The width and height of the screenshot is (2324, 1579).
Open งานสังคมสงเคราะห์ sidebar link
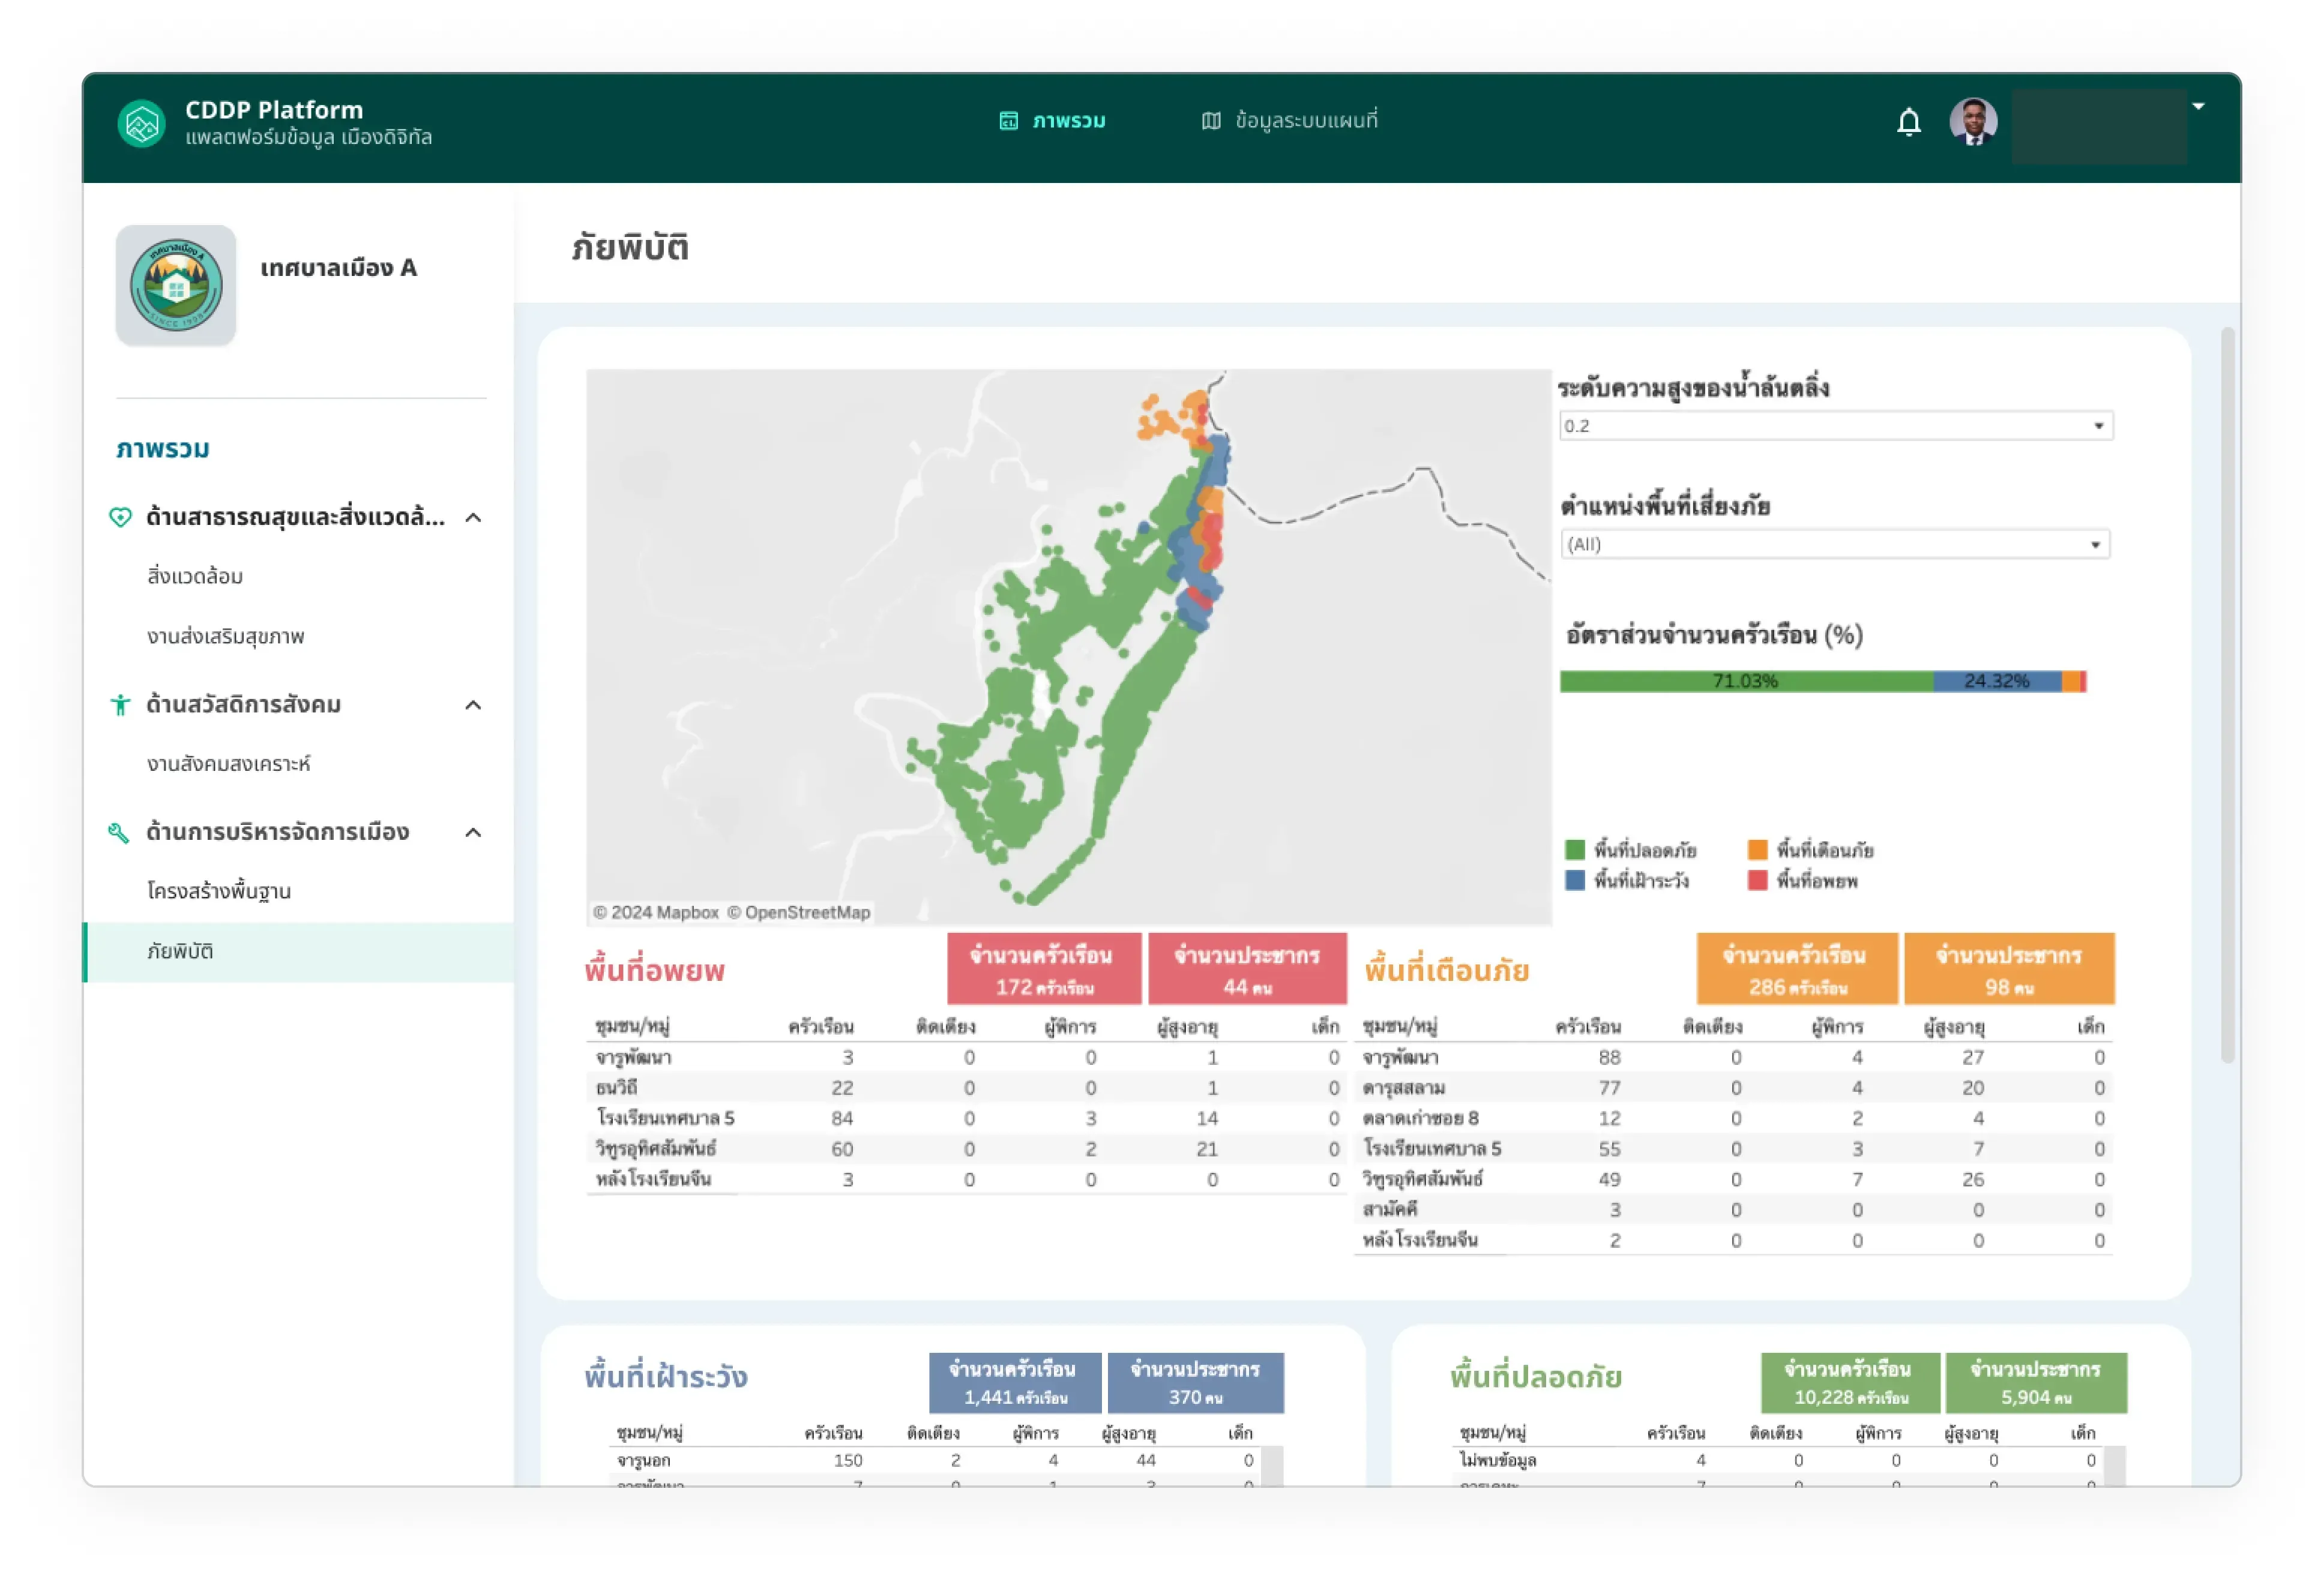228,764
